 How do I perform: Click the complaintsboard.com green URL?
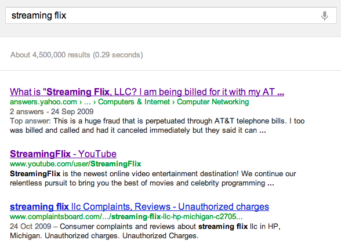click(x=126, y=216)
